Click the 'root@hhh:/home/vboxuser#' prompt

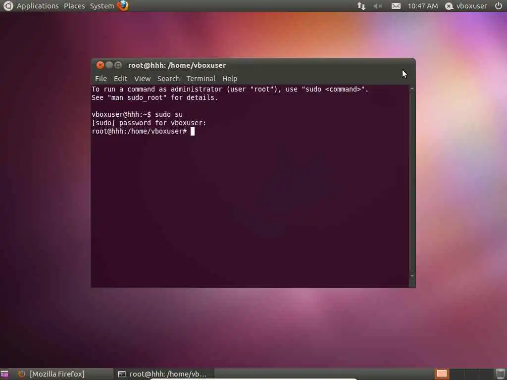coord(139,131)
